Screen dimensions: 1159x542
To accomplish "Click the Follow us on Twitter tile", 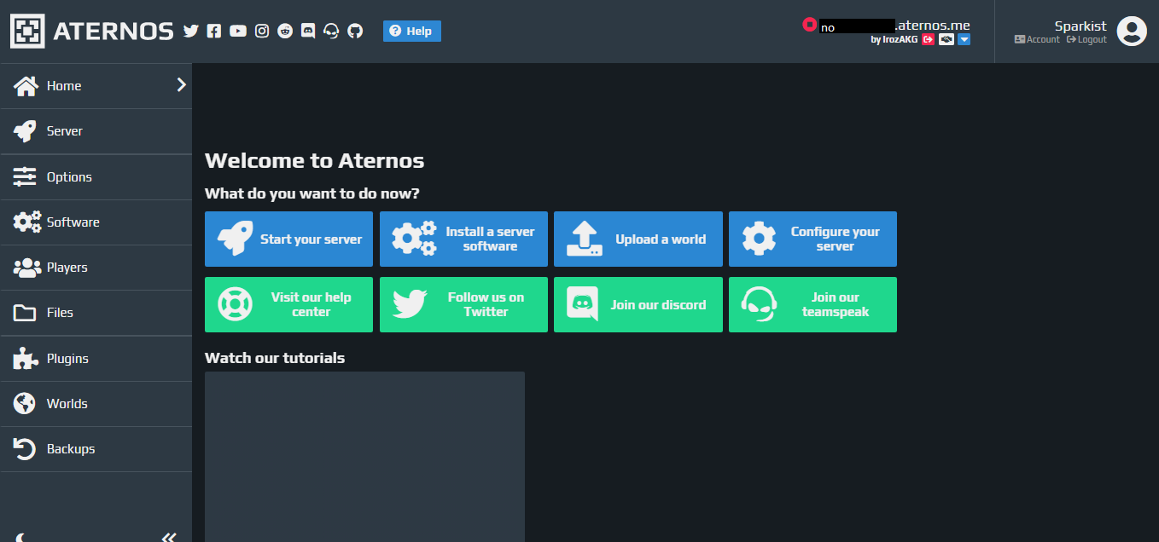I will pos(463,304).
